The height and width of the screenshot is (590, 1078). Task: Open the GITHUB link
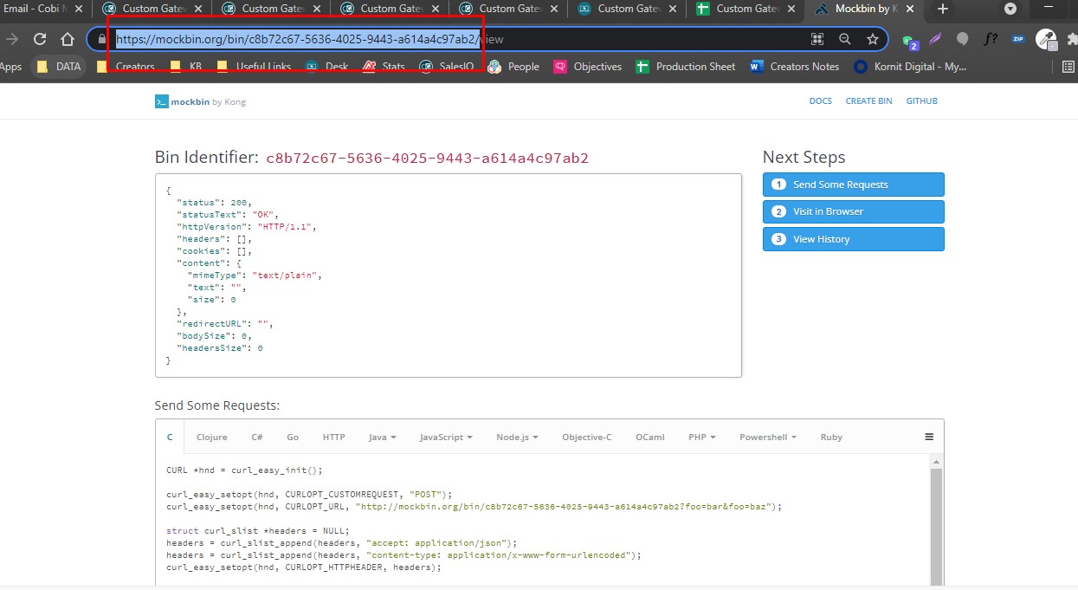(921, 101)
